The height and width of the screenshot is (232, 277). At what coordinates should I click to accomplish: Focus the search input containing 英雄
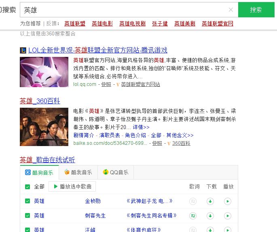tap(129, 10)
